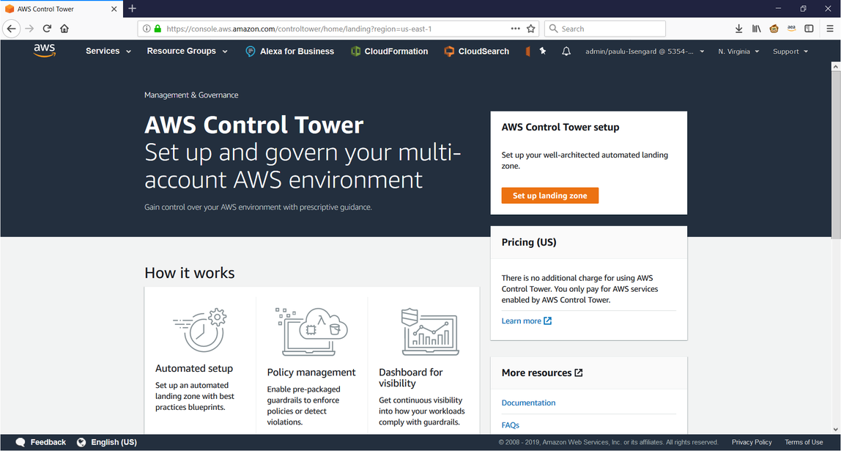841x451 pixels.
Task: Open the Terms of Use link
Action: 804,442
